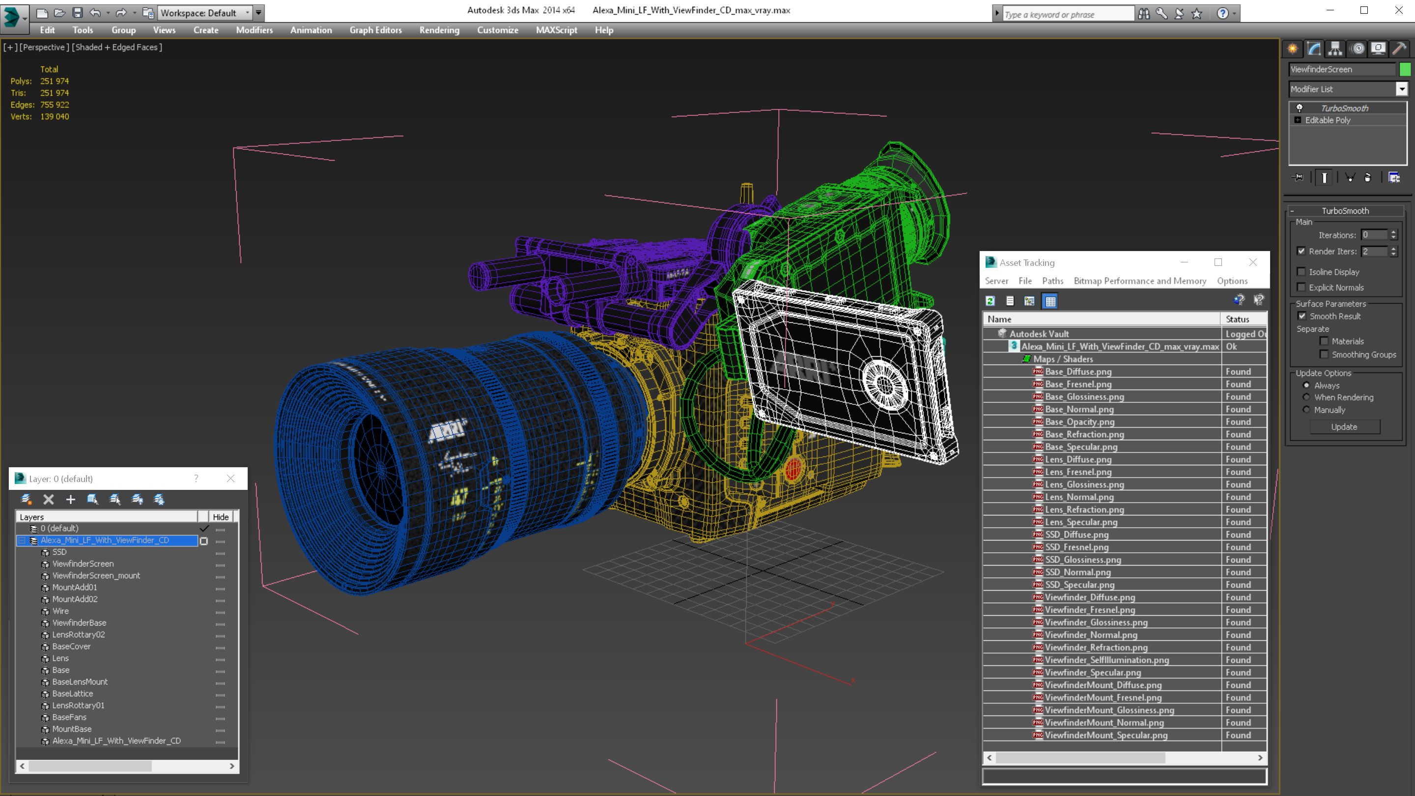Screen dimensions: 1415x796
Task: Click Add Selected Objects plus icon
Action: [70, 499]
